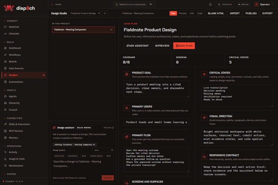Select the Kanban Board design chip

pyautogui.click(x=96, y=156)
